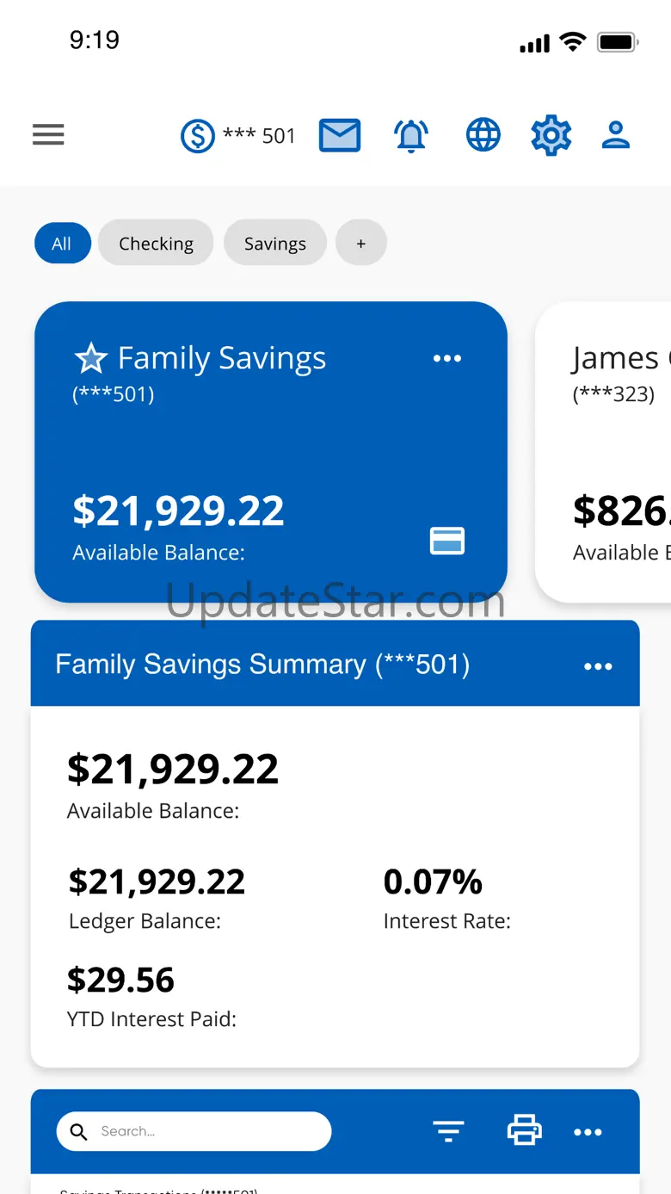Switch to the Checking filter tab
The width and height of the screenshot is (671, 1194).
pos(156,244)
